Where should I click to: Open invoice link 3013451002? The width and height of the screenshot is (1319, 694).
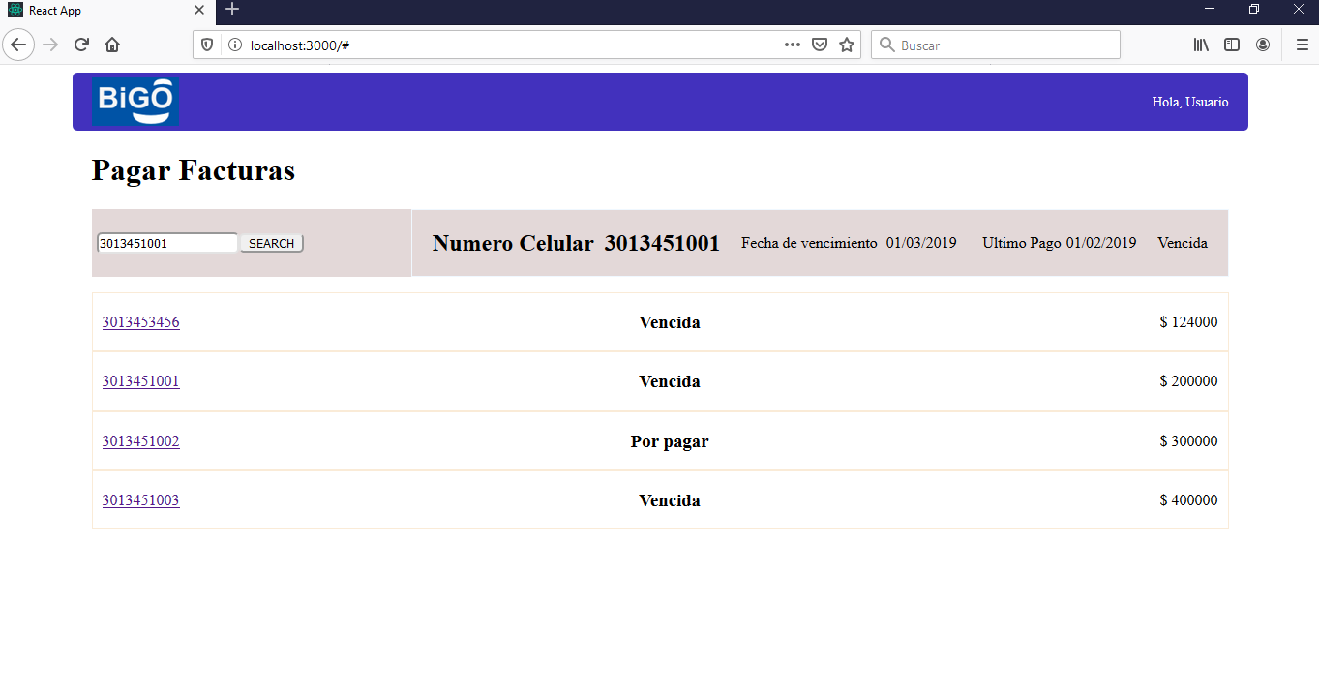(x=140, y=441)
